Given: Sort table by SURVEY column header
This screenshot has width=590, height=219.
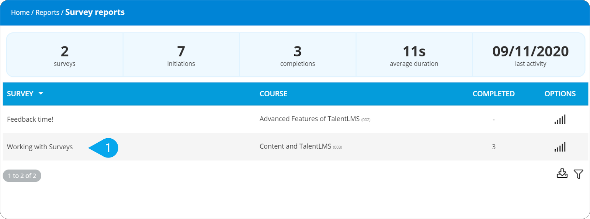Looking at the screenshot, I should [20, 94].
